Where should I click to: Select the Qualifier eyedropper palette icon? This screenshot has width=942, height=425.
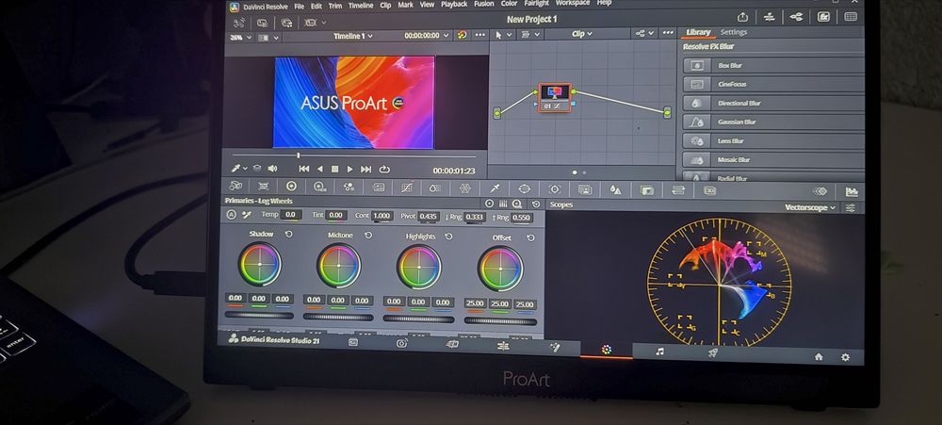pos(495,188)
